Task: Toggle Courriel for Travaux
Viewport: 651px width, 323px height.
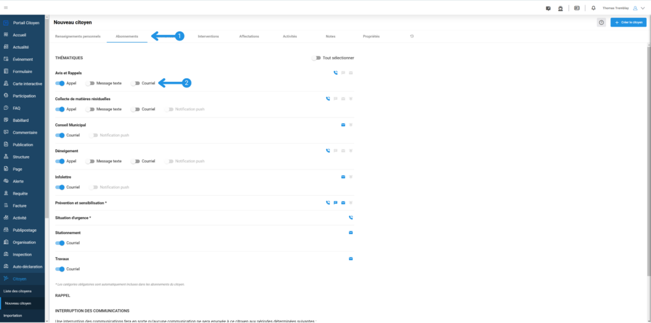Action: coord(60,269)
